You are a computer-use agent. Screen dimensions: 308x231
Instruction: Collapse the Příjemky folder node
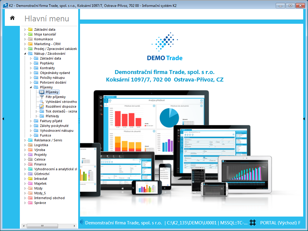coord(31,87)
